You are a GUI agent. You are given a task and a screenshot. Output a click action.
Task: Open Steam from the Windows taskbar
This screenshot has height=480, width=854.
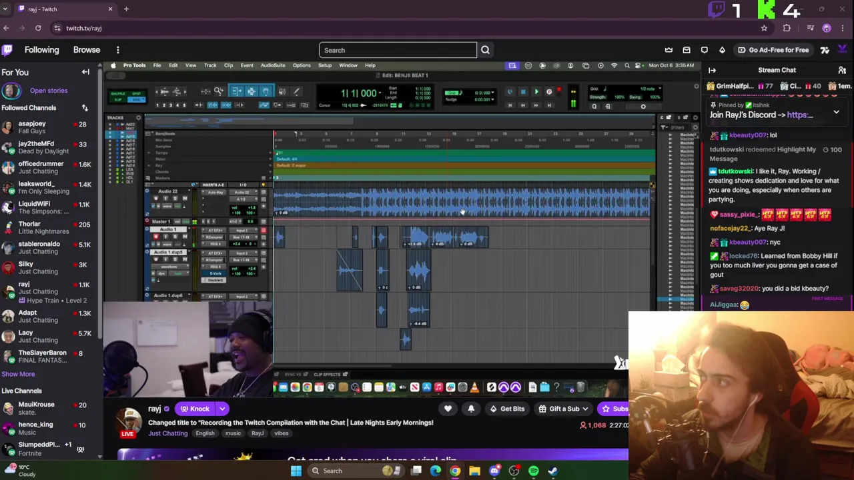[552, 471]
